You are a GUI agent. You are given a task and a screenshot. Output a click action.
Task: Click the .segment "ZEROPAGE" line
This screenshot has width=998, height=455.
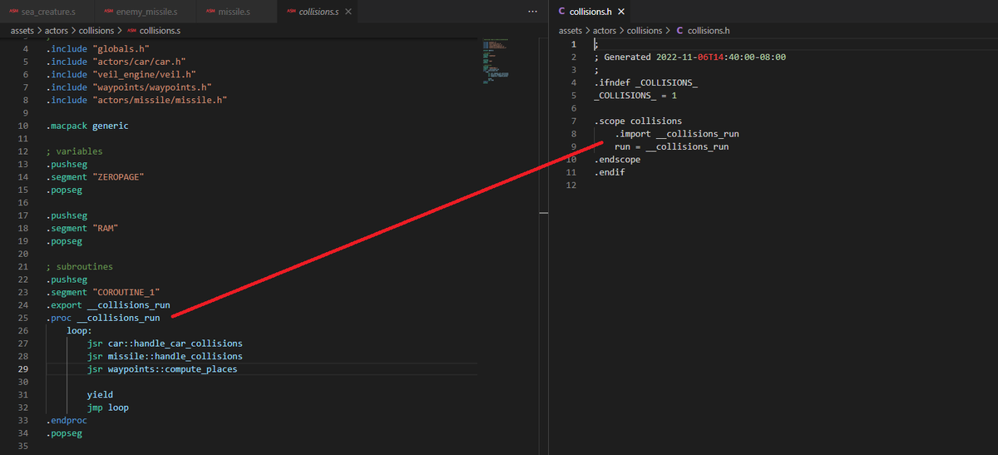(x=96, y=177)
